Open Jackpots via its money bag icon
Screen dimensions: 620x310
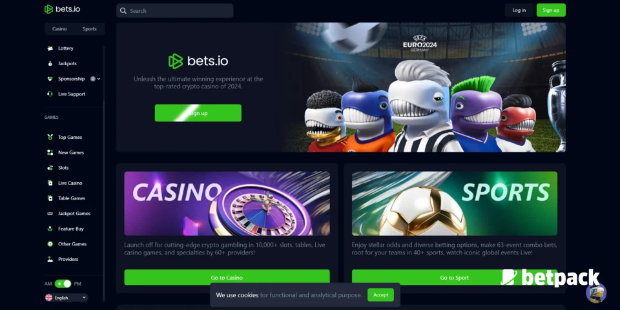pos(50,63)
